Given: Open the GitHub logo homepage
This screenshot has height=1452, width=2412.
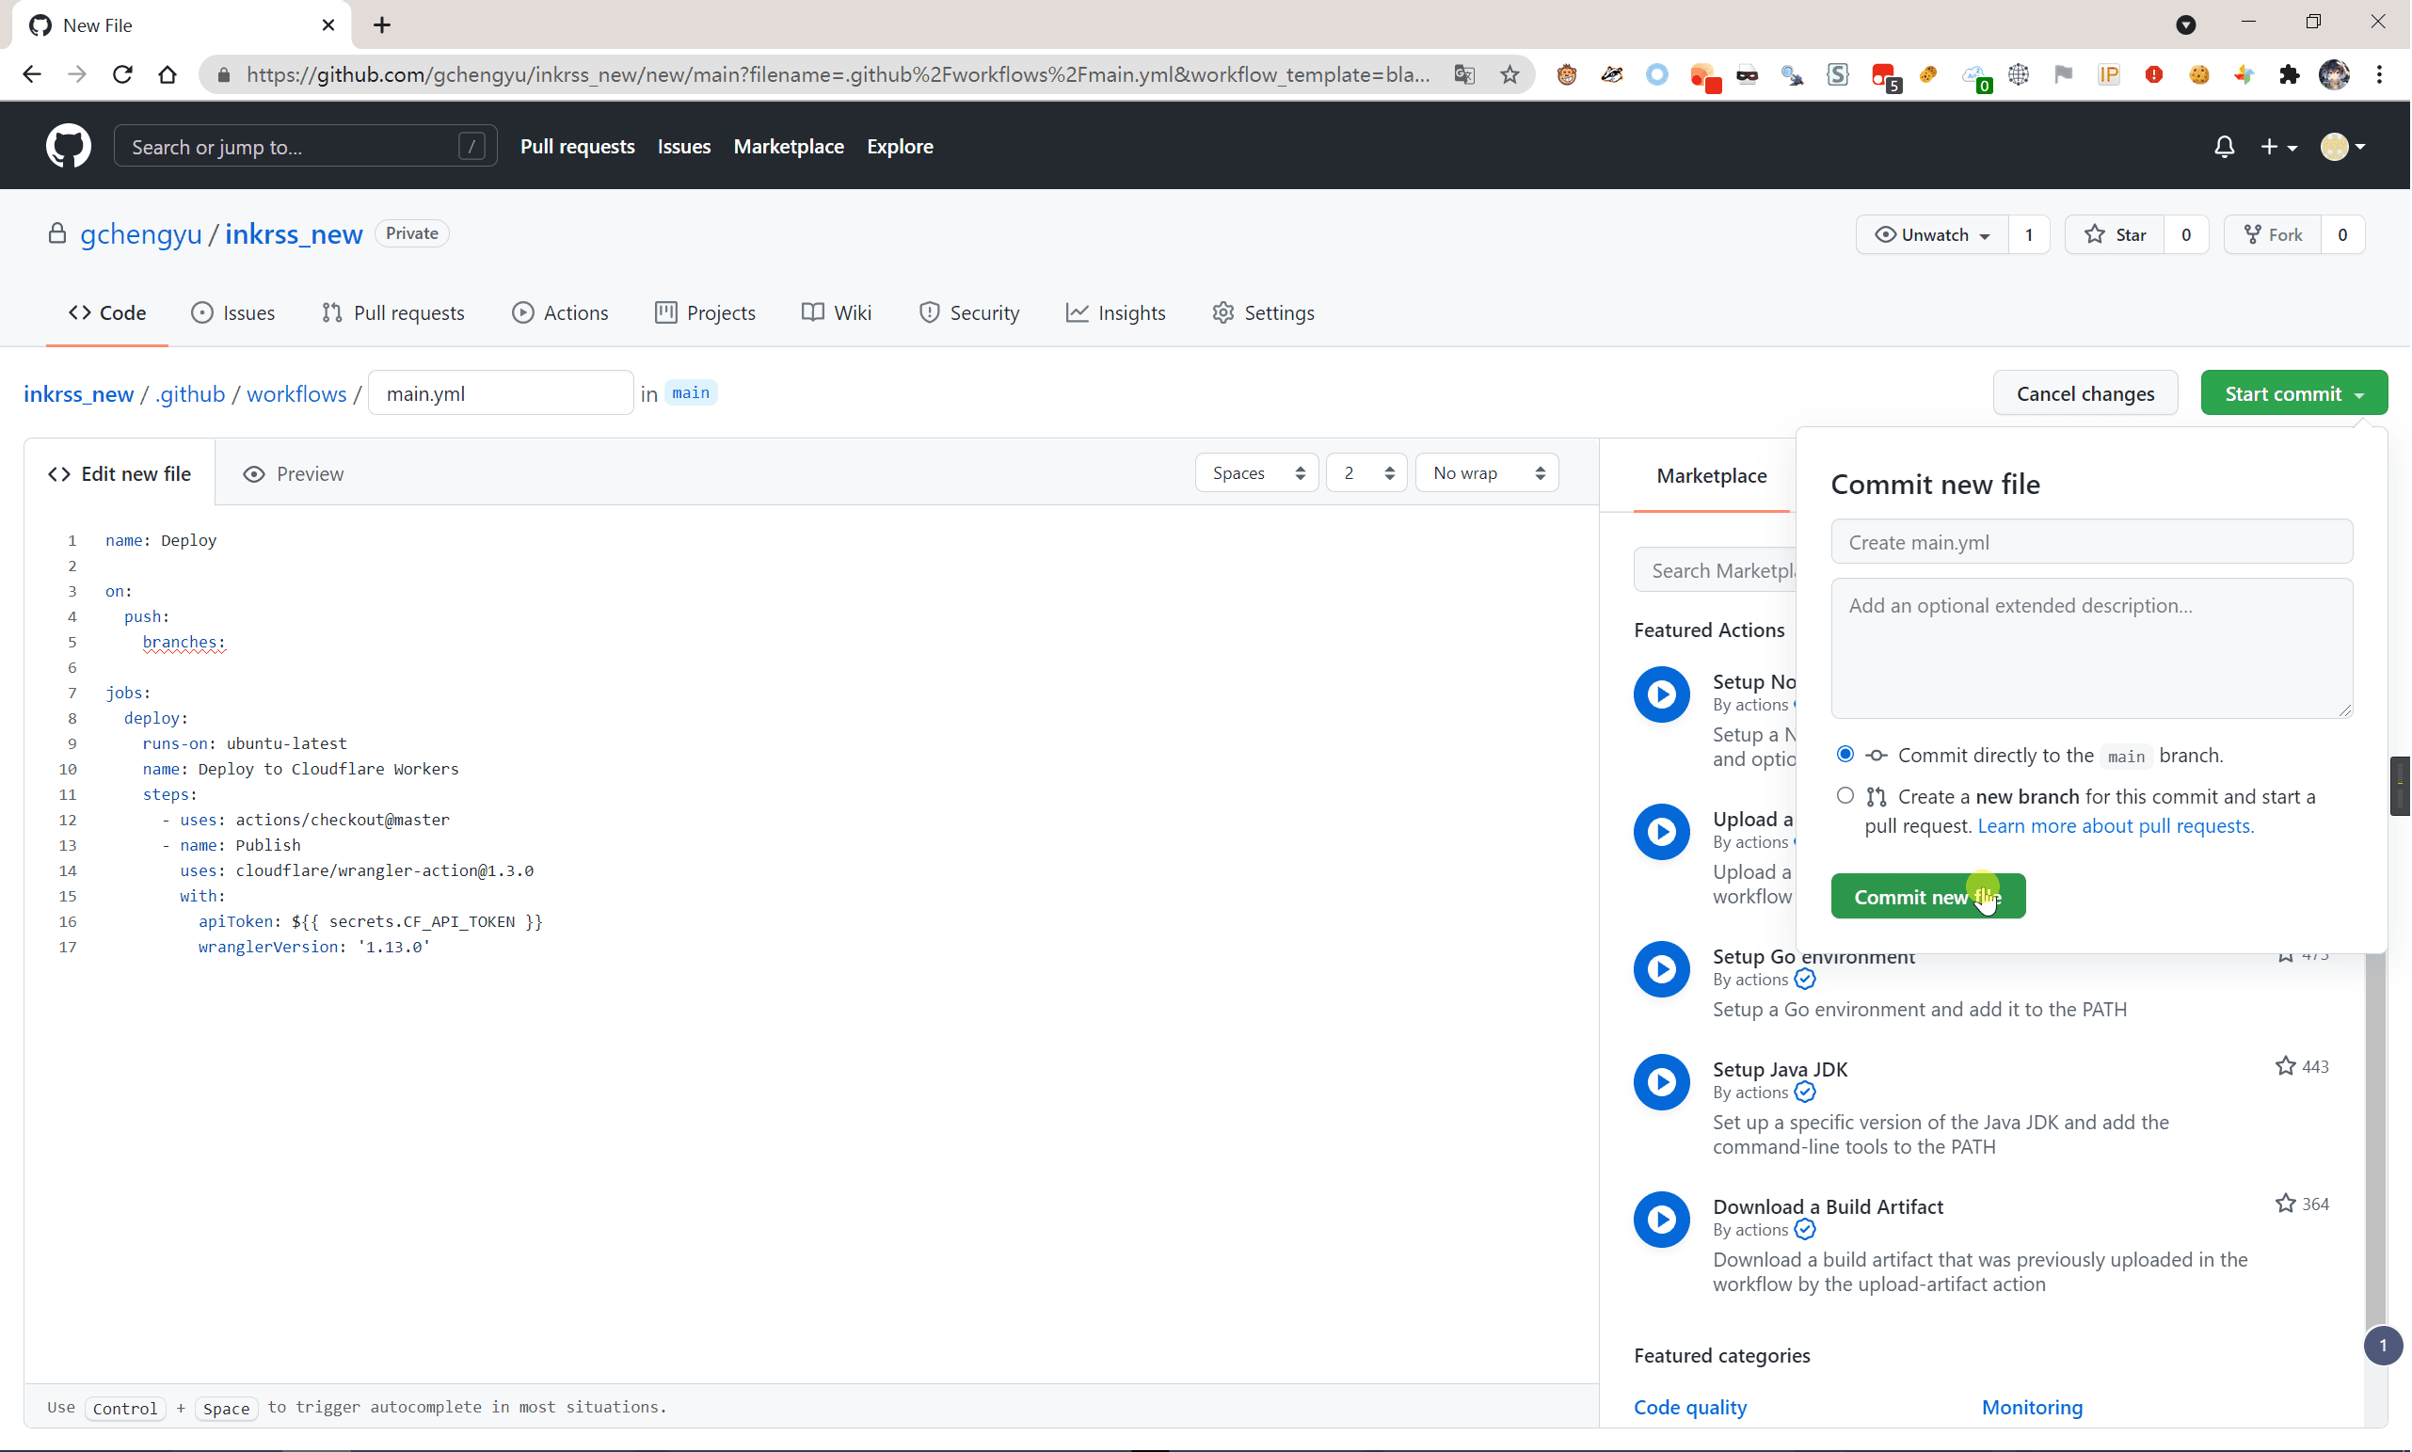Looking at the screenshot, I should click(x=69, y=147).
